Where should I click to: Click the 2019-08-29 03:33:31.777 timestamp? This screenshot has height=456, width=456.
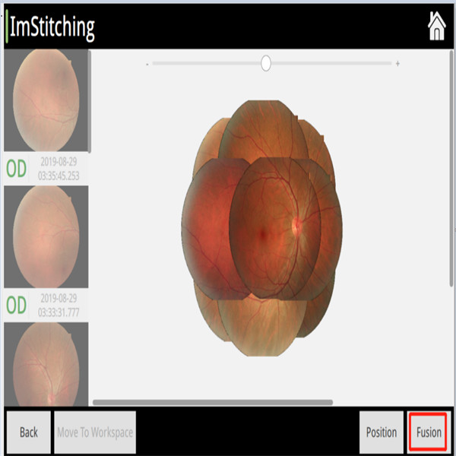click(x=62, y=306)
